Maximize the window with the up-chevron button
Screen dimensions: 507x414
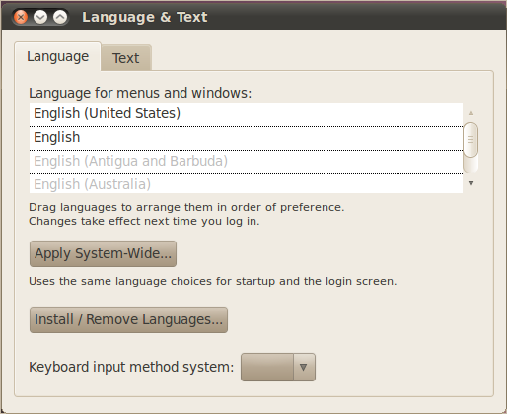[x=60, y=17]
